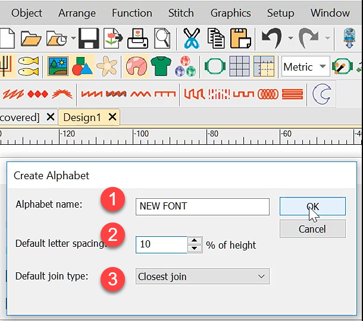This screenshot has width=363, height=321.
Task: Click the Undo arrow icon
Action: pyautogui.click(x=271, y=39)
